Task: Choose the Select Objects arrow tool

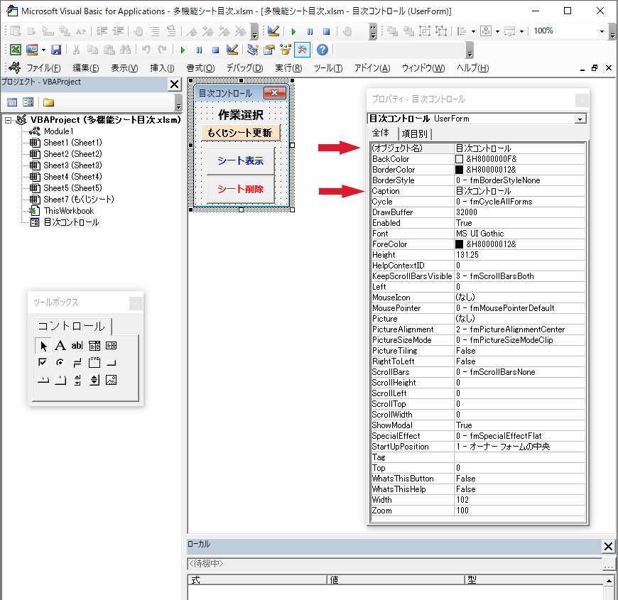Action: coord(43,346)
